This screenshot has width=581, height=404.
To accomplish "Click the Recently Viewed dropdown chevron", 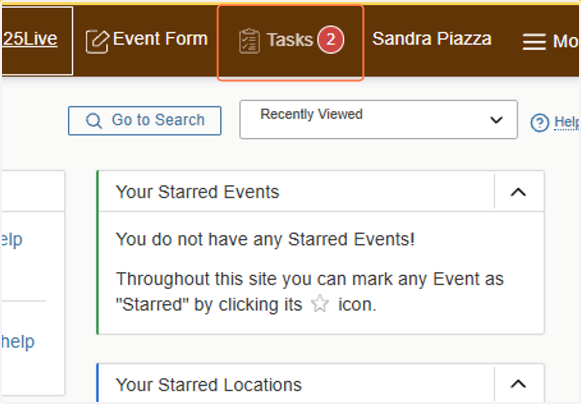I will [x=496, y=120].
